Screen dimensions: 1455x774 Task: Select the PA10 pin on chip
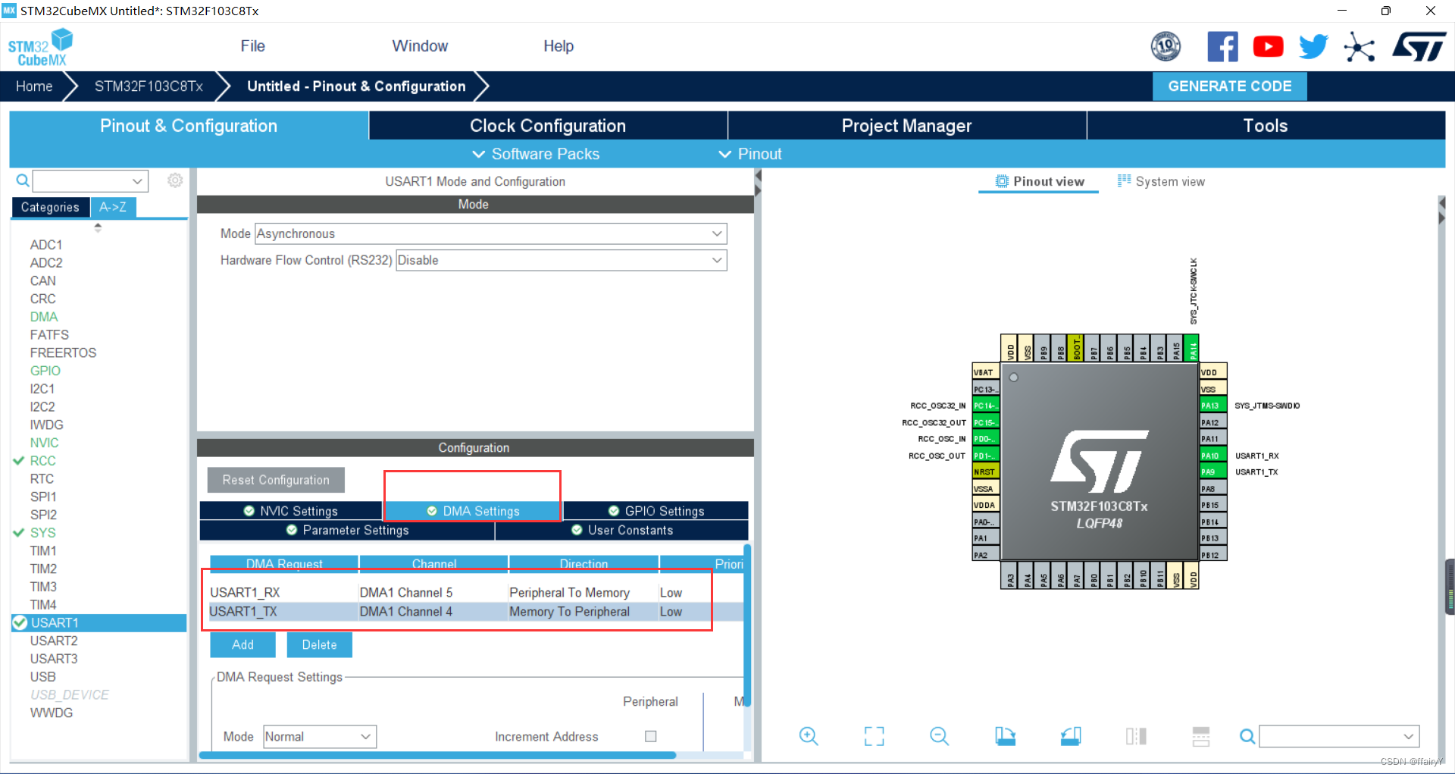pyautogui.click(x=1212, y=456)
